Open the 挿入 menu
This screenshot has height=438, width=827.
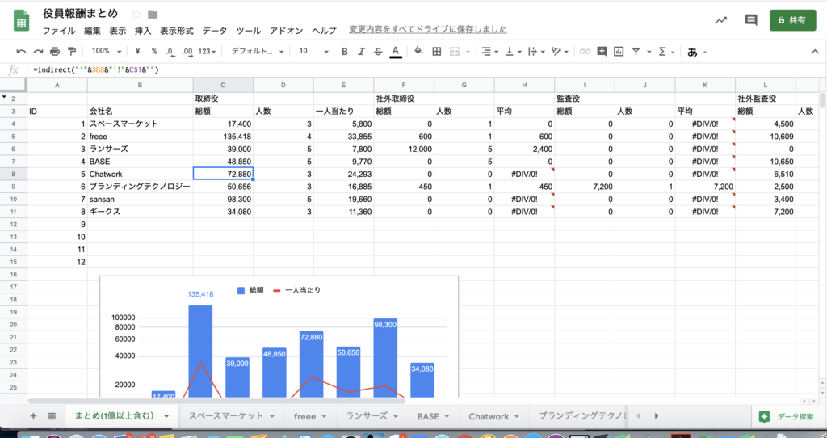point(143,31)
